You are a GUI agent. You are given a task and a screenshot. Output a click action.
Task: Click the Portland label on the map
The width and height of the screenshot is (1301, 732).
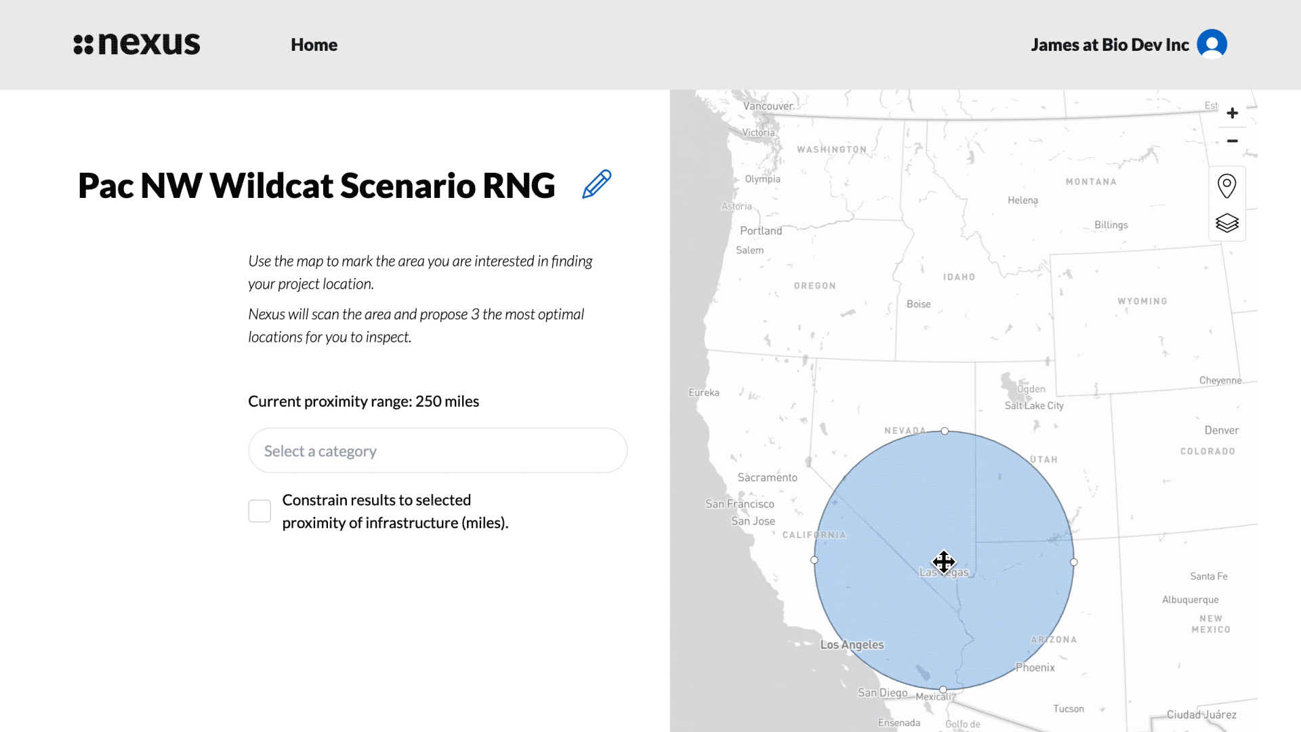[x=760, y=230]
